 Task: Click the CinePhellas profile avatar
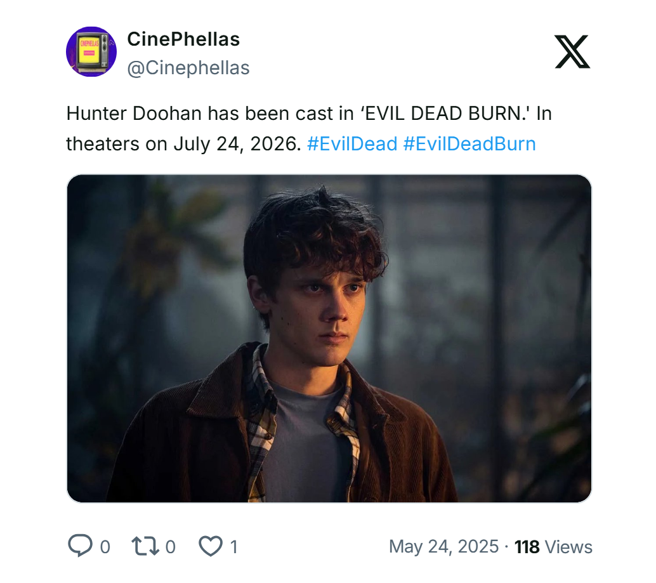tap(91, 52)
